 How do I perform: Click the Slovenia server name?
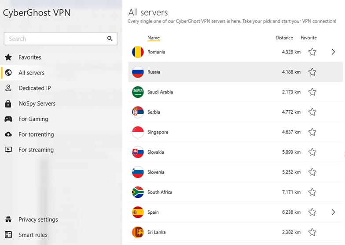pyautogui.click(x=156, y=172)
